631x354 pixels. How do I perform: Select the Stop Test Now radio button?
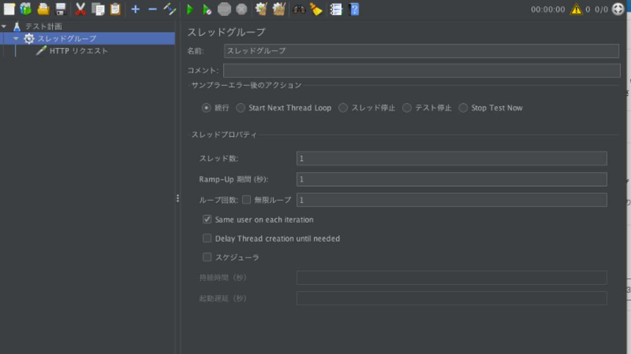(x=463, y=108)
